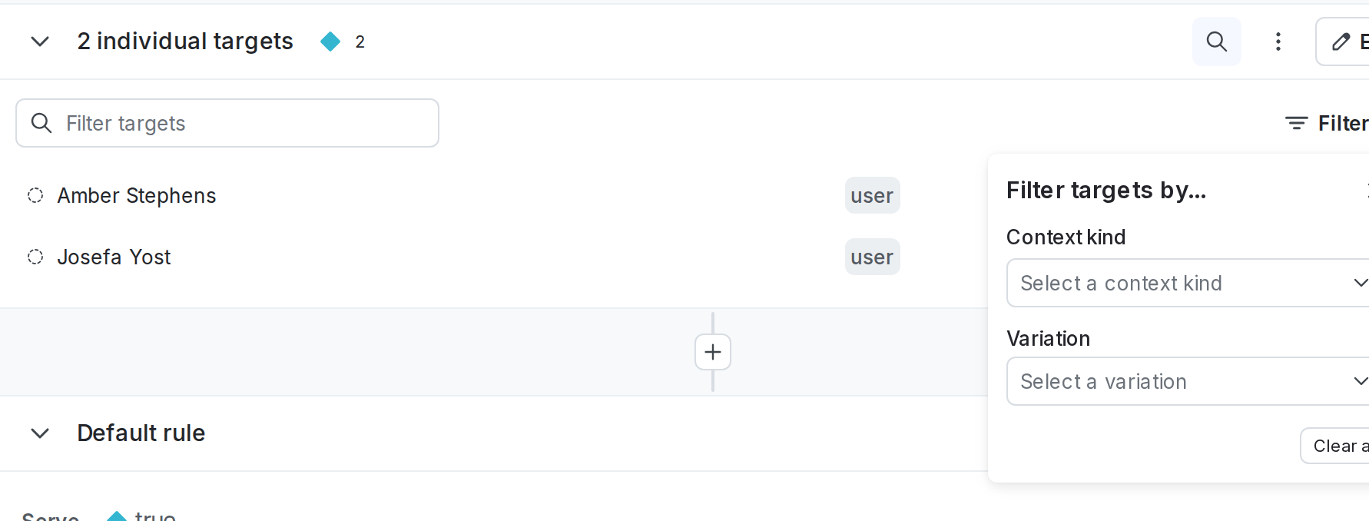Click the user tag next to Amber Stephens
The width and height of the screenshot is (1369, 521).
(x=872, y=195)
